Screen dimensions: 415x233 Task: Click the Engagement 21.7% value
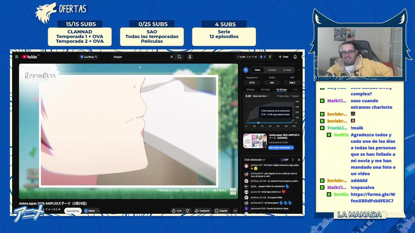point(252,83)
